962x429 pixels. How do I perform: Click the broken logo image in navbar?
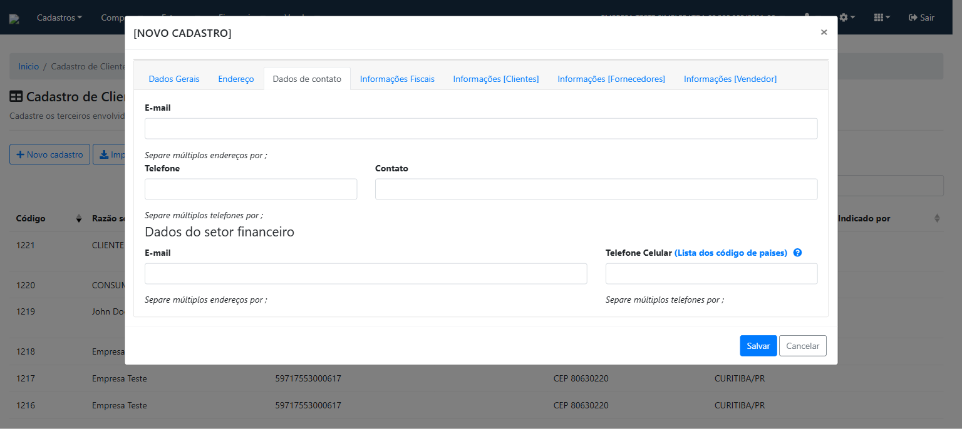click(14, 19)
